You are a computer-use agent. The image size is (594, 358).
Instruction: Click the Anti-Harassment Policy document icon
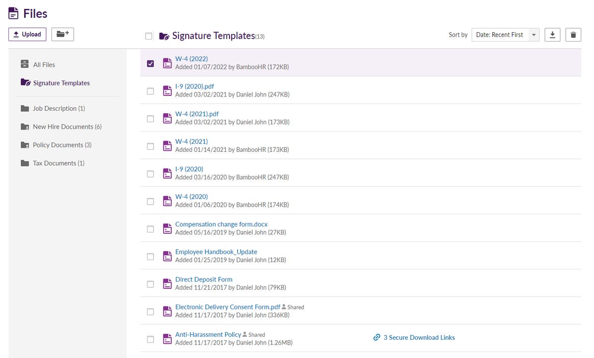click(167, 339)
